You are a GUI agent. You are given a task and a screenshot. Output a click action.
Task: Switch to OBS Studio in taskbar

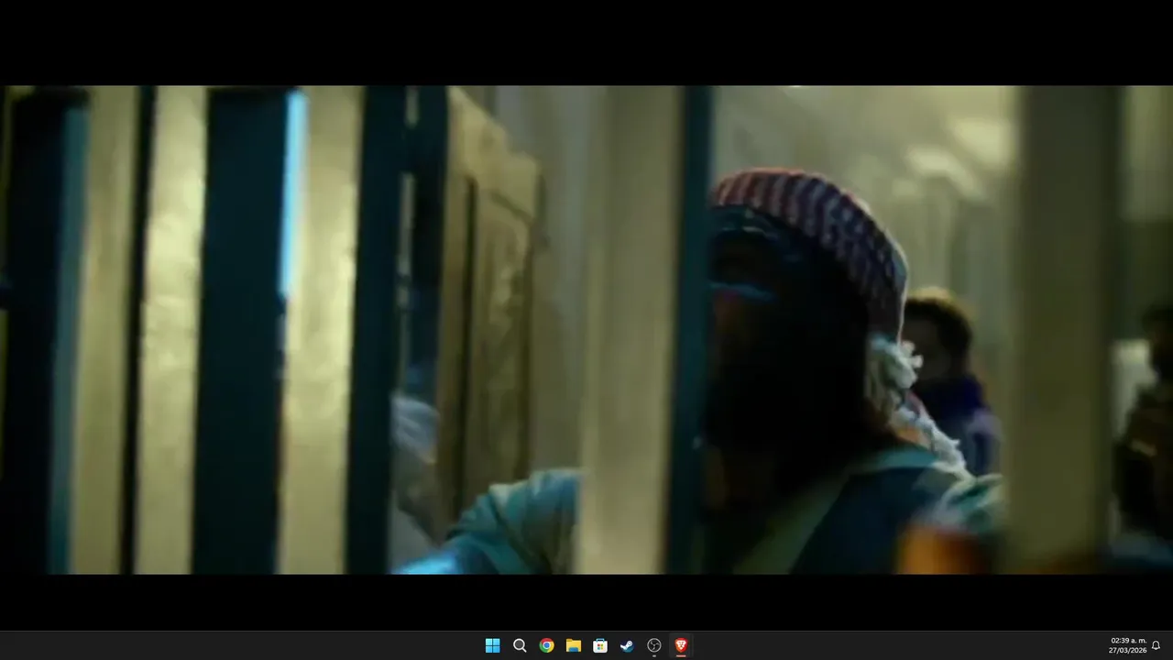point(654,645)
